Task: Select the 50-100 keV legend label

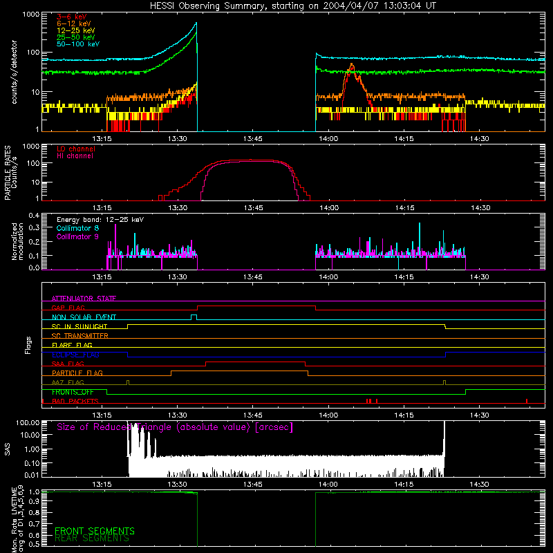Action: point(78,44)
